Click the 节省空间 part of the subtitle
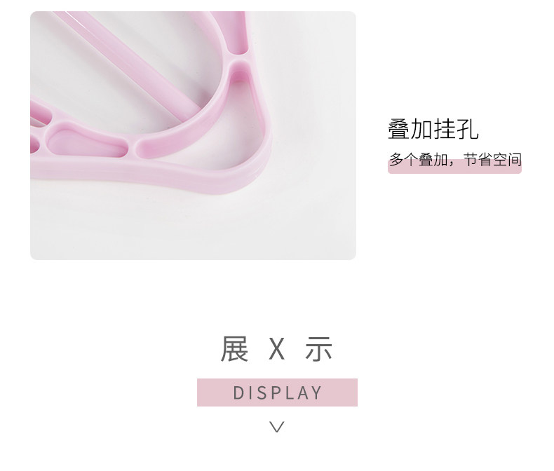Image resolution: width=554 pixels, height=471 pixels. pyautogui.click(x=492, y=160)
